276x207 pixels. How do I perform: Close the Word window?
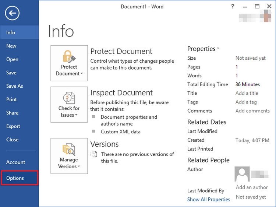269,7
